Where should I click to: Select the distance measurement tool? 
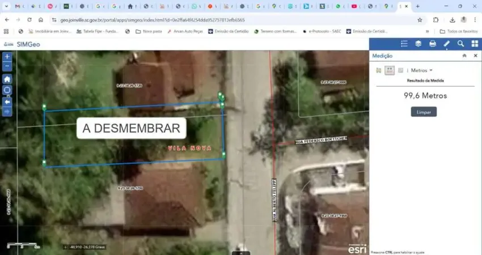click(x=390, y=70)
